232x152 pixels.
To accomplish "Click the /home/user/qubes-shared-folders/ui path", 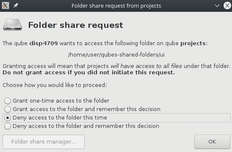I will (116, 55).
